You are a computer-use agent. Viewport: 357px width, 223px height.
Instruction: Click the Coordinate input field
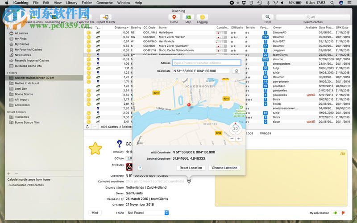point(201,71)
